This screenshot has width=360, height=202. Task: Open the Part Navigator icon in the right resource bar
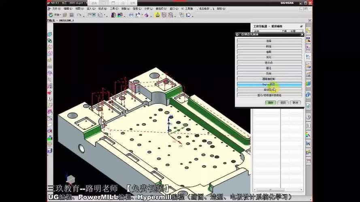click(308, 48)
